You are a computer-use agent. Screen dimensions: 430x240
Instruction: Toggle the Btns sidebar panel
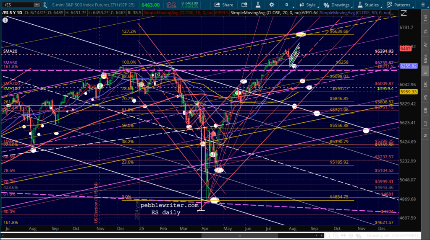[x=425, y=61]
